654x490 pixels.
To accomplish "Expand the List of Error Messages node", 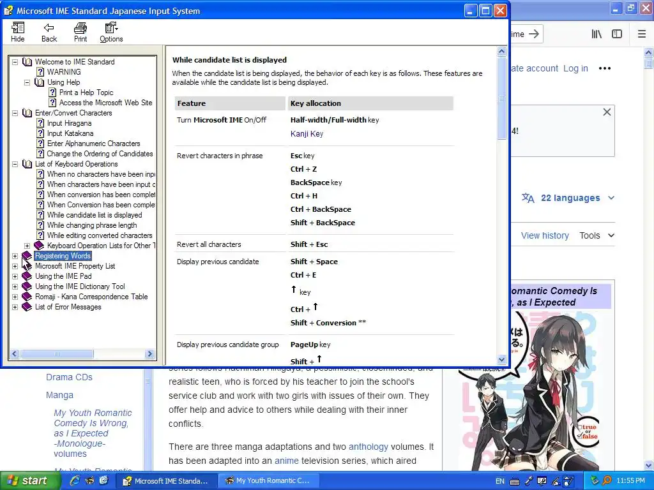I will coord(15,307).
